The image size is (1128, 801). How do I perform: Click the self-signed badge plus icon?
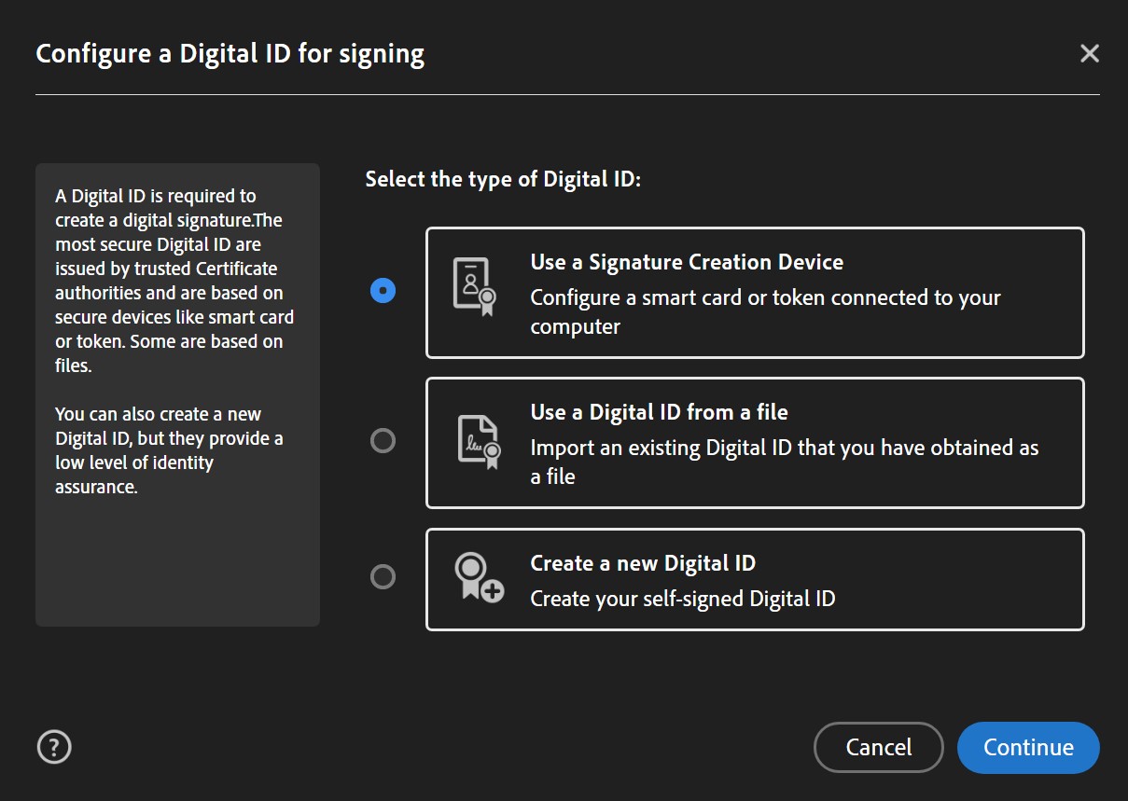(476, 578)
